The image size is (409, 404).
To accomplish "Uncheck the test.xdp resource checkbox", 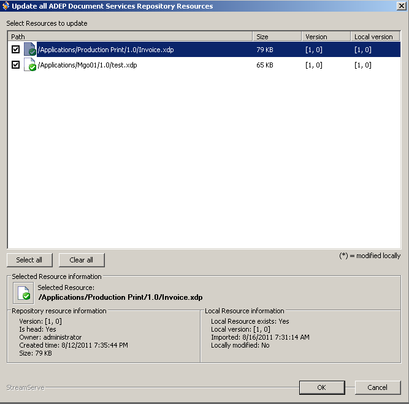I will pyautogui.click(x=15, y=65).
